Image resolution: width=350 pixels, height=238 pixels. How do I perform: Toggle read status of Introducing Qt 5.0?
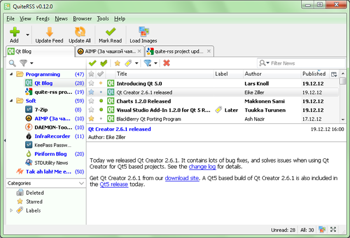(x=101, y=83)
